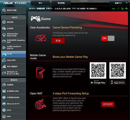Click the Google Play QR code
130x120 pixels.
(98, 70)
